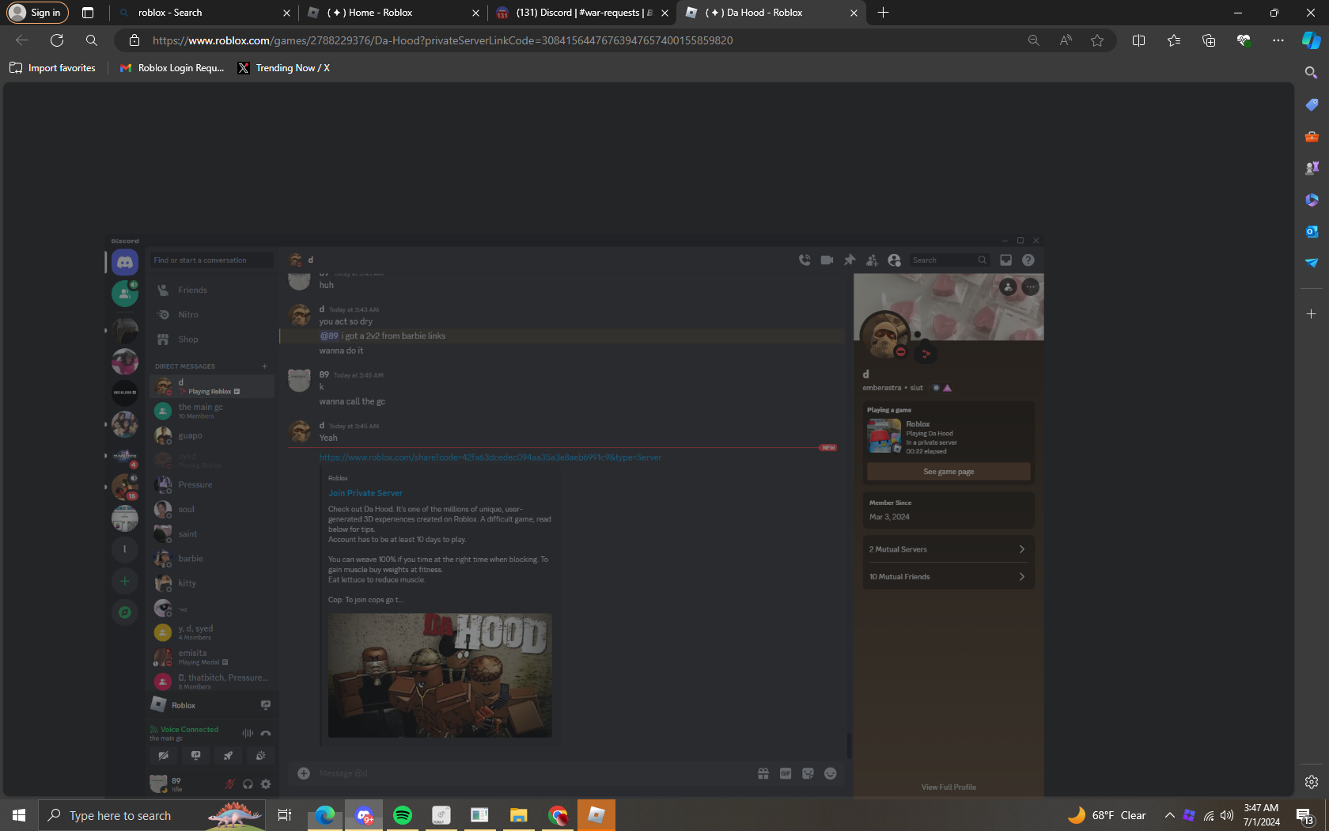The width and height of the screenshot is (1329, 831).
Task: Switch to Discord #war-requests tab
Action: tap(581, 13)
